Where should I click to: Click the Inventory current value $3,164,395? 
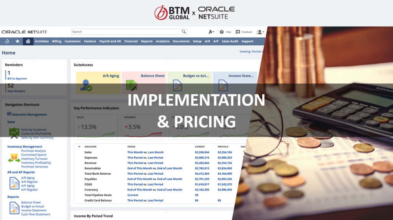[202, 190]
